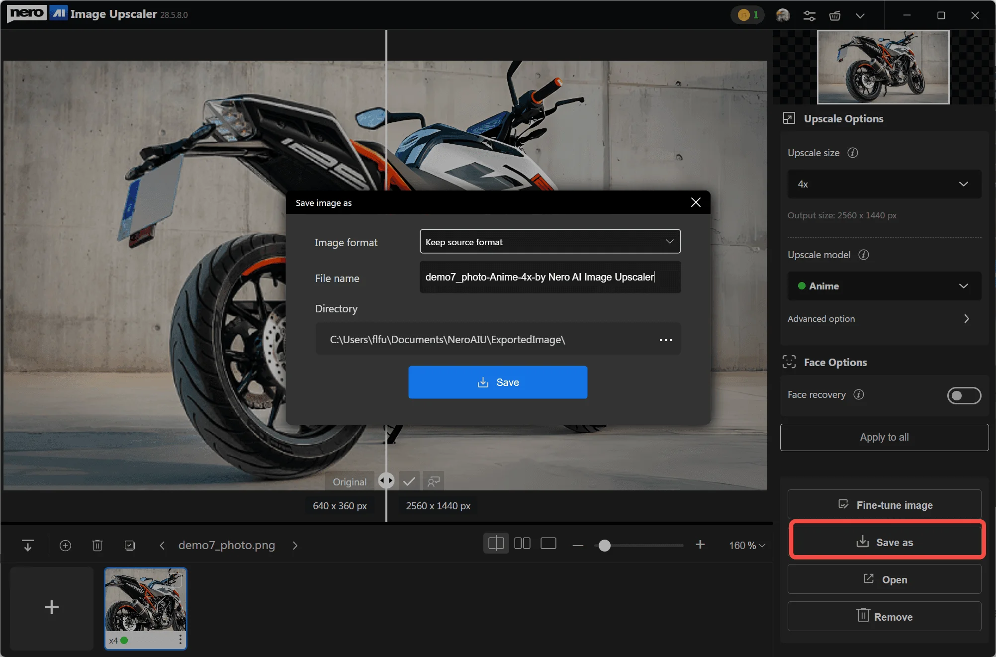Enable Face recovery toggle
The width and height of the screenshot is (996, 657).
964,395
